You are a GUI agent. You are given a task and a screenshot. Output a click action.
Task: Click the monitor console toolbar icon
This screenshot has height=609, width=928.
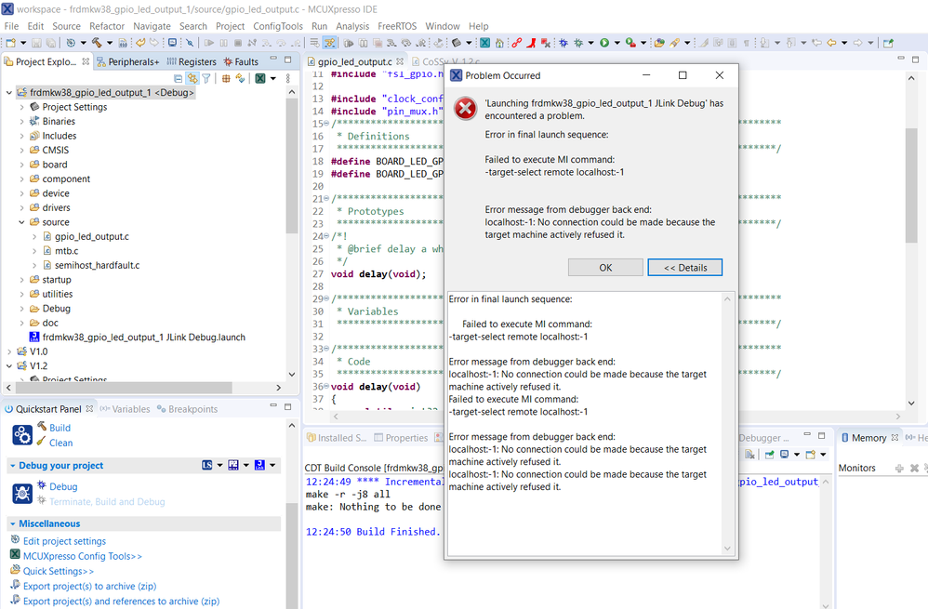(x=172, y=43)
